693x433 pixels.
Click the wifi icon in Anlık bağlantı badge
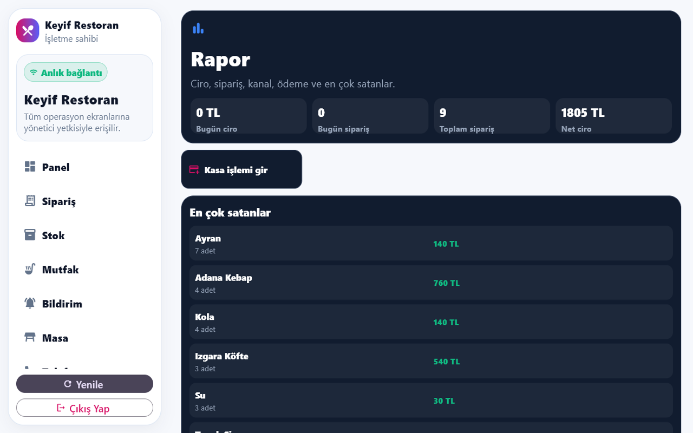(34, 73)
